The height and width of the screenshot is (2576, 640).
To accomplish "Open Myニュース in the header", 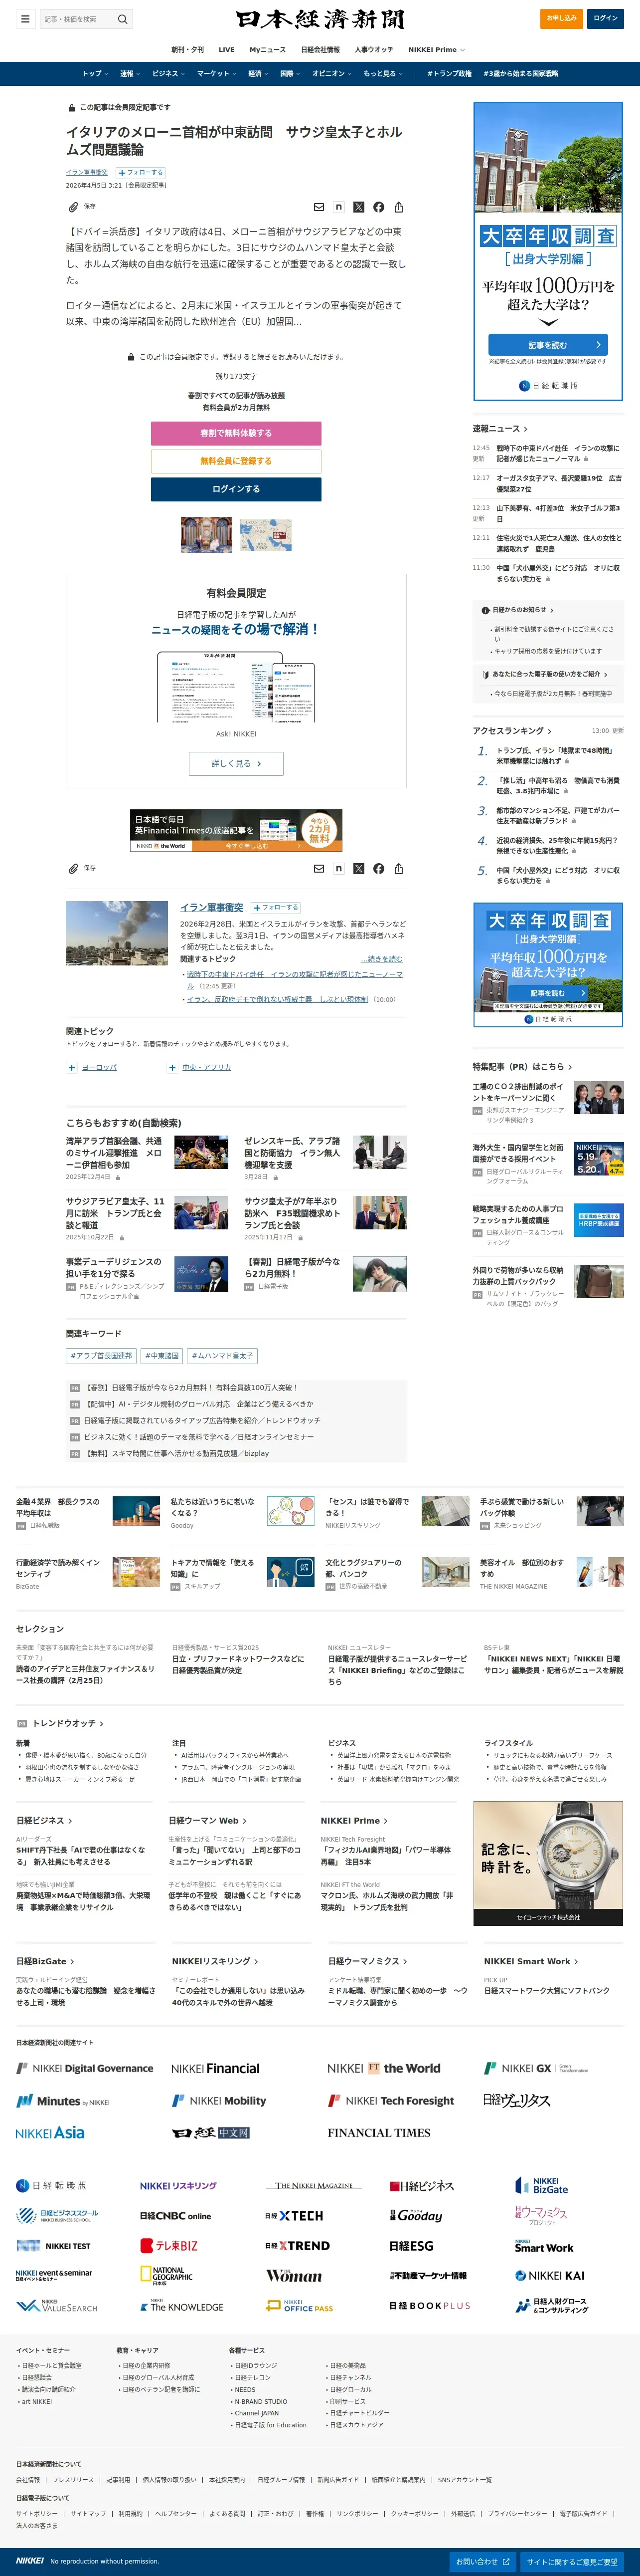I will pos(268,49).
